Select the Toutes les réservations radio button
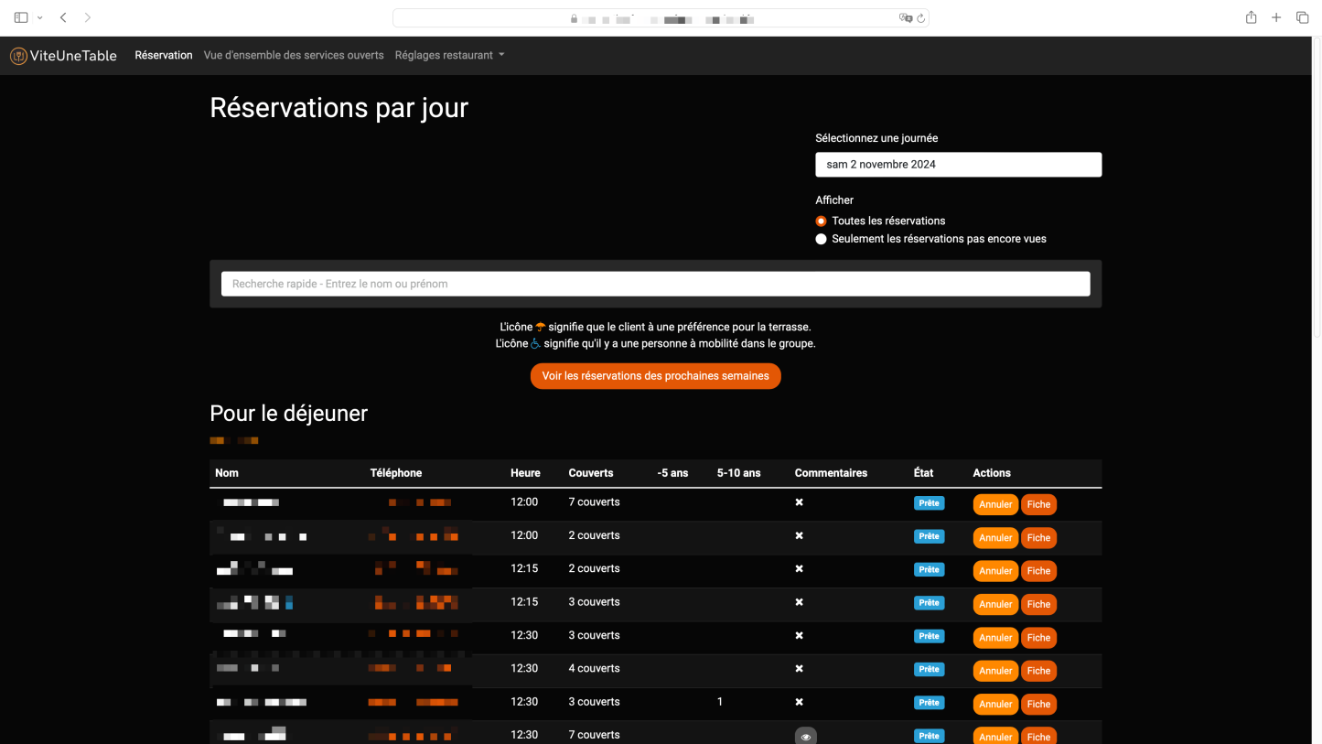1322x744 pixels. (821, 221)
